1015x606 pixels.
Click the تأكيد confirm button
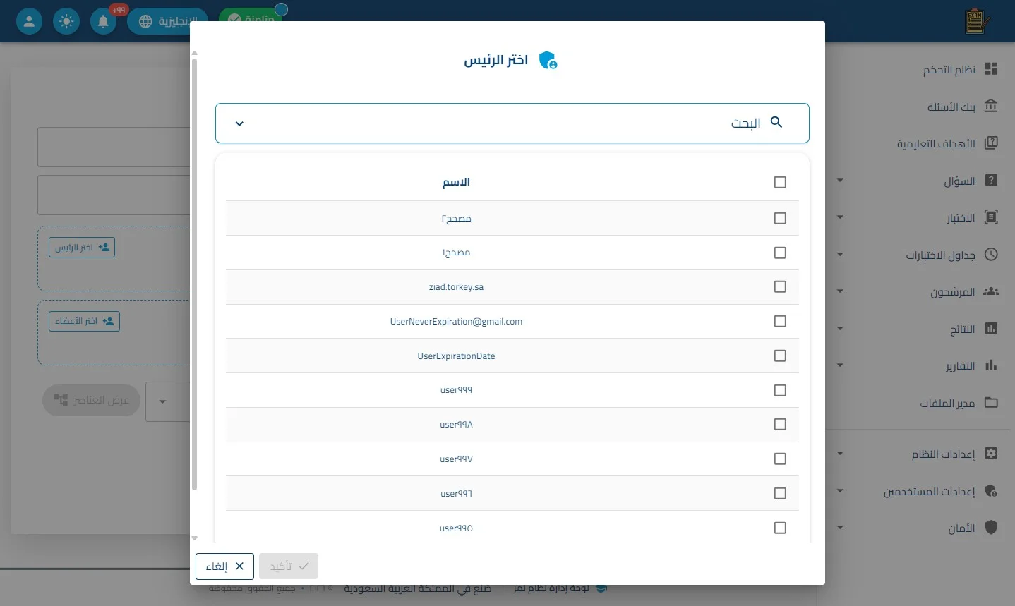[289, 566]
